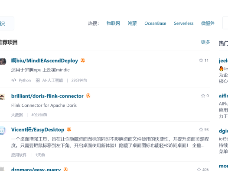
Task: Click the Flink Connector for Apache Doris description
Action: click(x=44, y=105)
